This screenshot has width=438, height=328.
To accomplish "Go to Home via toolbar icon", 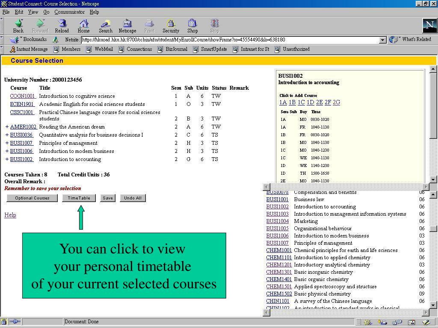I will tap(83, 23).
